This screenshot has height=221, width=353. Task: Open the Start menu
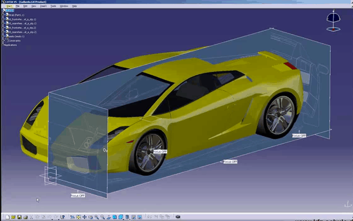(9, 6)
